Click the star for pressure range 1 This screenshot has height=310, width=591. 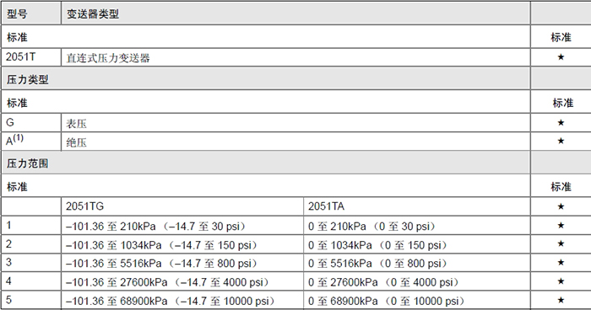pos(561,226)
